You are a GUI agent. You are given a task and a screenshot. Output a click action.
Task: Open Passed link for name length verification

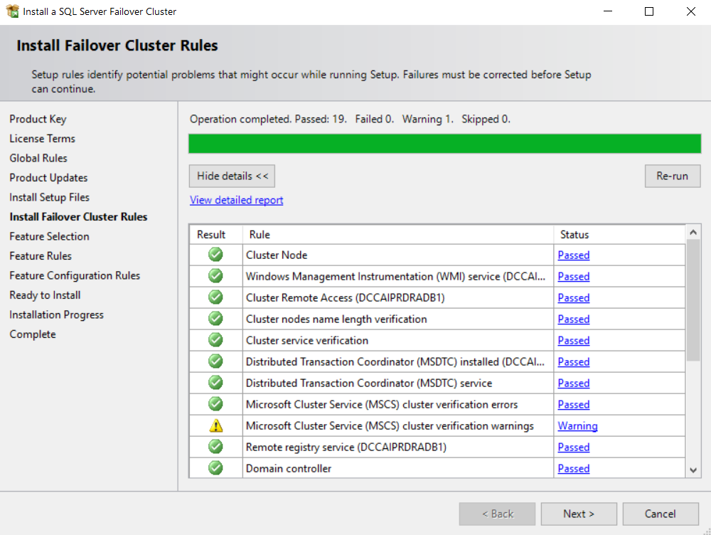[x=574, y=319]
